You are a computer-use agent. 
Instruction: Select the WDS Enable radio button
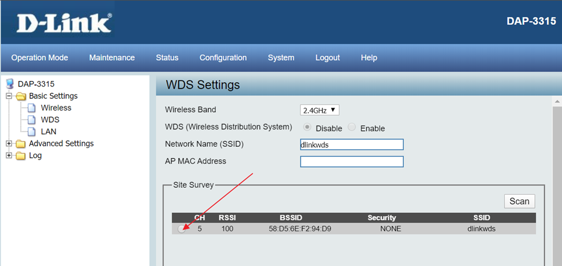tap(352, 128)
